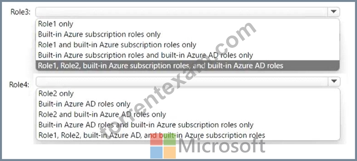Screen dimensions: 357x161
Task: Pick Role3's 'Built-in Azure subscription roles and built-in Azure AD roles only'
Action: tap(145, 55)
